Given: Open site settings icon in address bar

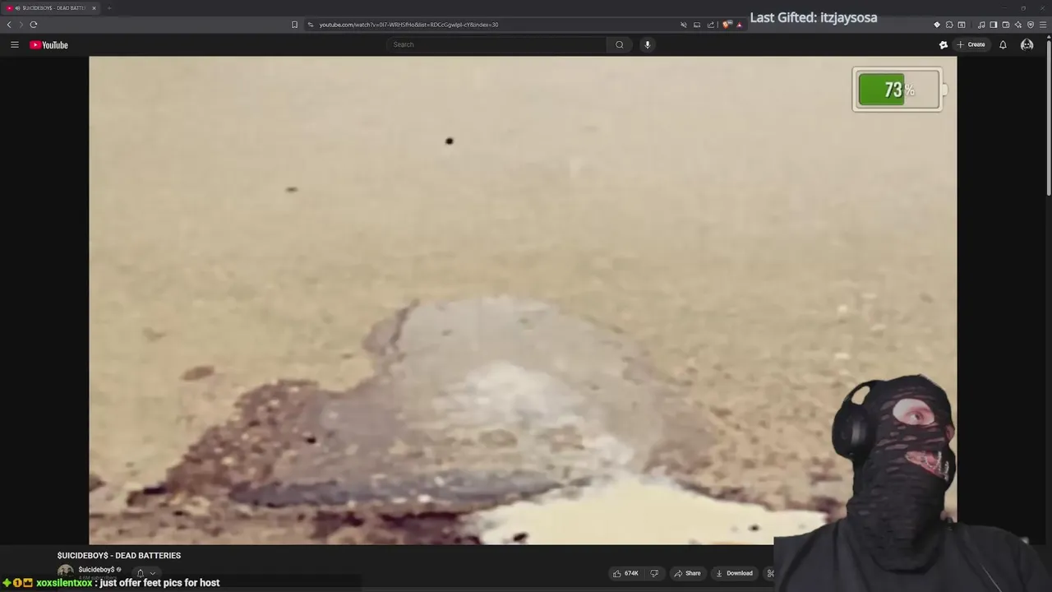Looking at the screenshot, I should [311, 25].
